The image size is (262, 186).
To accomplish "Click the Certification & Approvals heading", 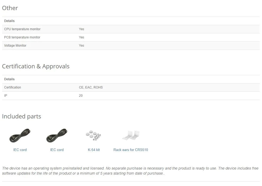I will point(36,66).
